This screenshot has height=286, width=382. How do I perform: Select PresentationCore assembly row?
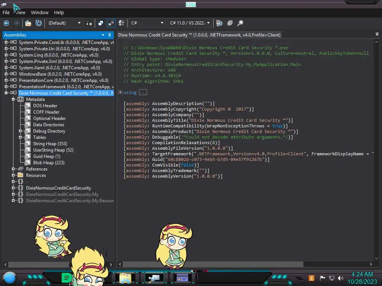63,80
